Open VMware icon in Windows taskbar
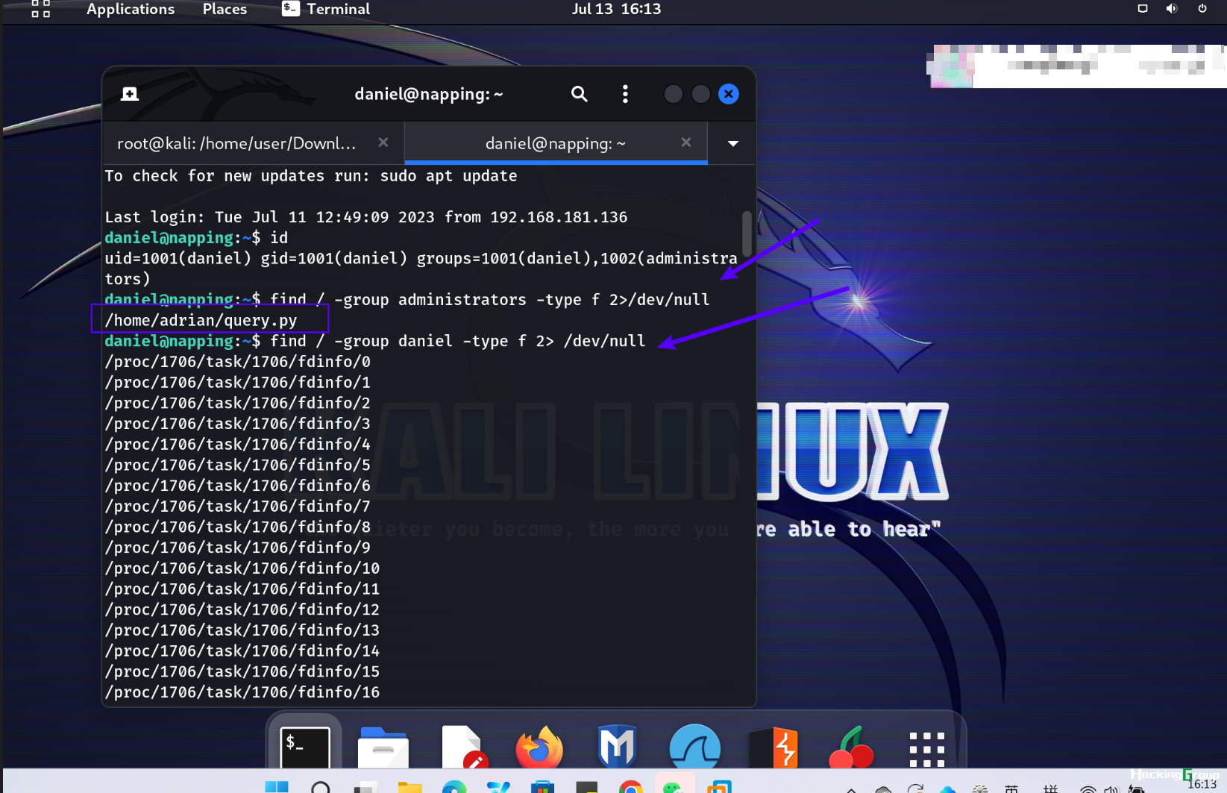The image size is (1227, 793). 719,787
